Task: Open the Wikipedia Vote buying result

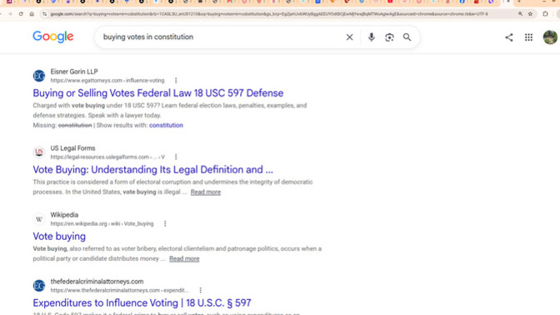Action: click(x=59, y=237)
